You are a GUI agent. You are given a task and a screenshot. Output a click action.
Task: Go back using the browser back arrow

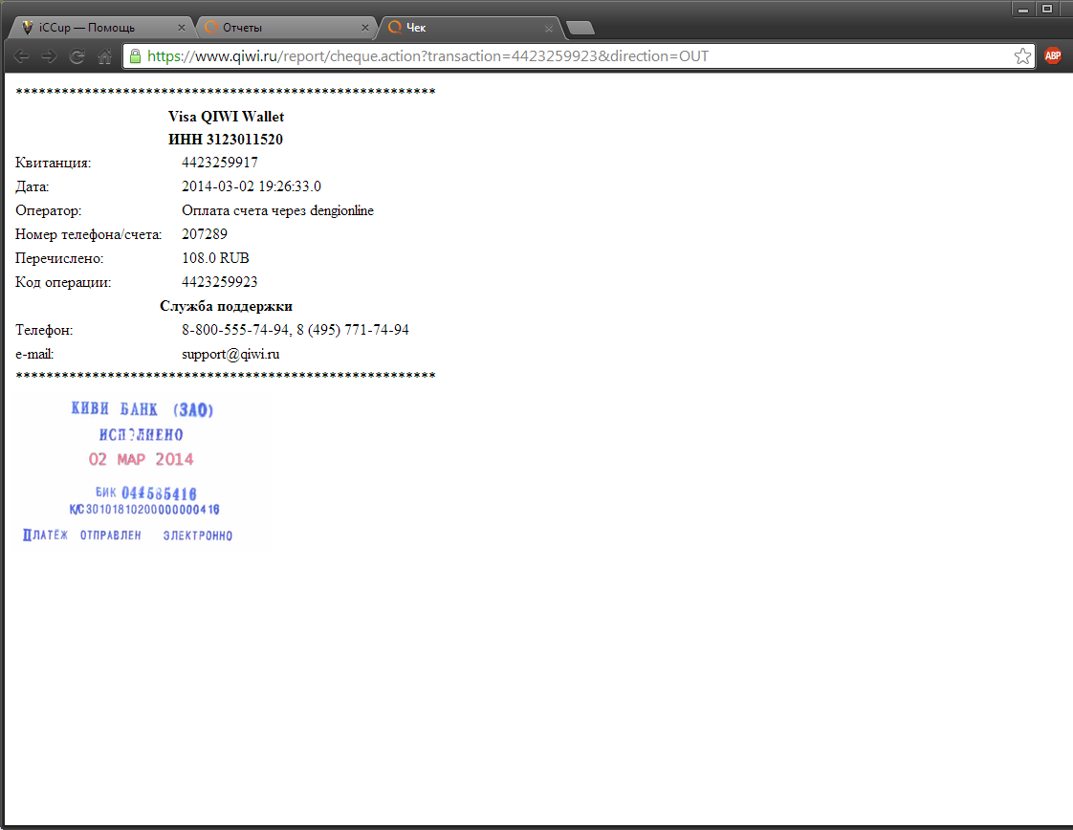(x=21, y=56)
